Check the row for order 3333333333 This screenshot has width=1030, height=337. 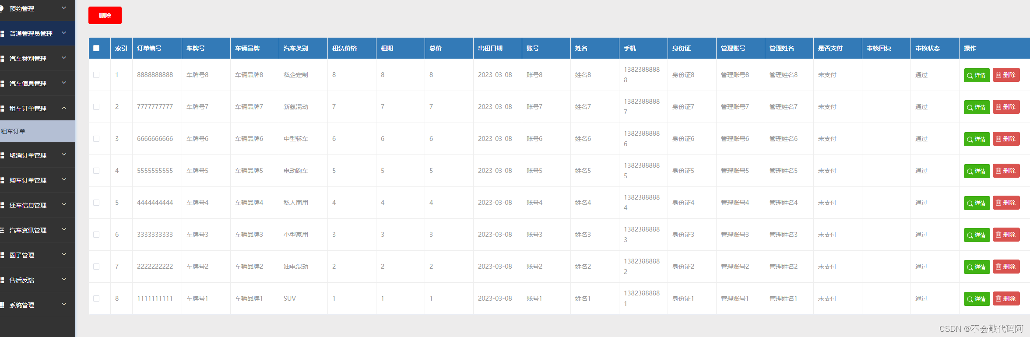click(96, 235)
